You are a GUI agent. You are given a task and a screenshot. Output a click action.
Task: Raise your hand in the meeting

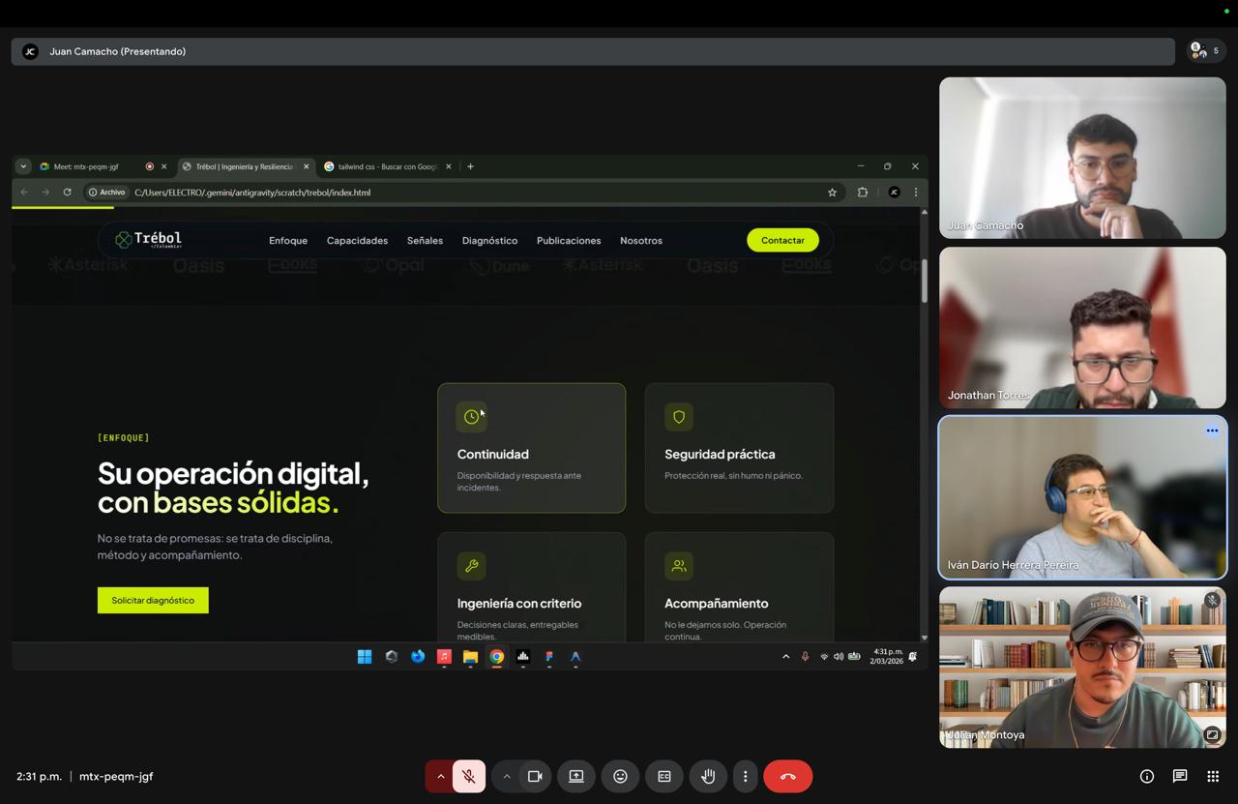point(708,776)
